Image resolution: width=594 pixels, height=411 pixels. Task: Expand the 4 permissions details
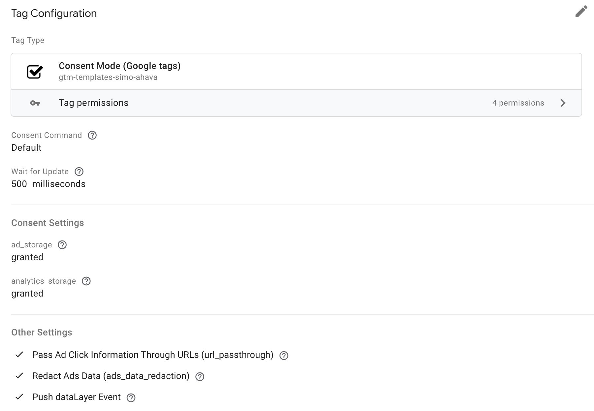(518, 103)
